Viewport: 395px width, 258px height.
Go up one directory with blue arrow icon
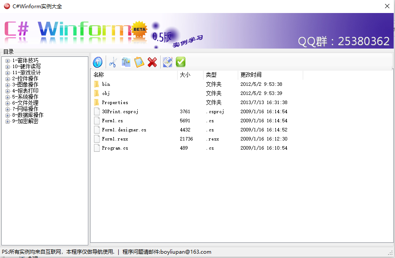click(x=97, y=62)
